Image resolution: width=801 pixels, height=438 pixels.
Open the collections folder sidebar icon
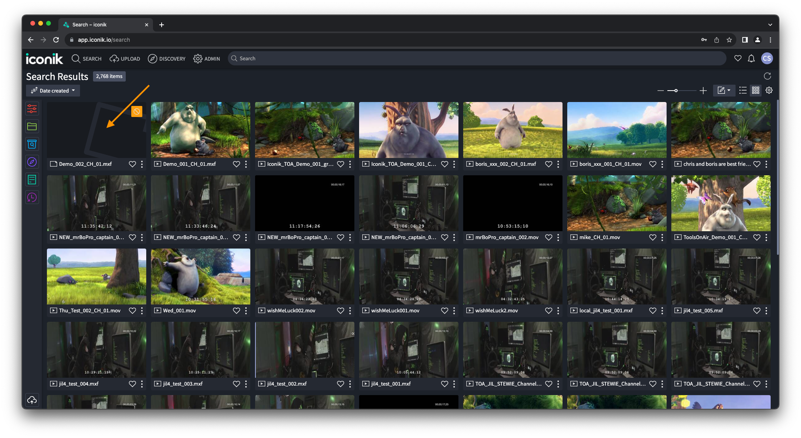coord(32,126)
